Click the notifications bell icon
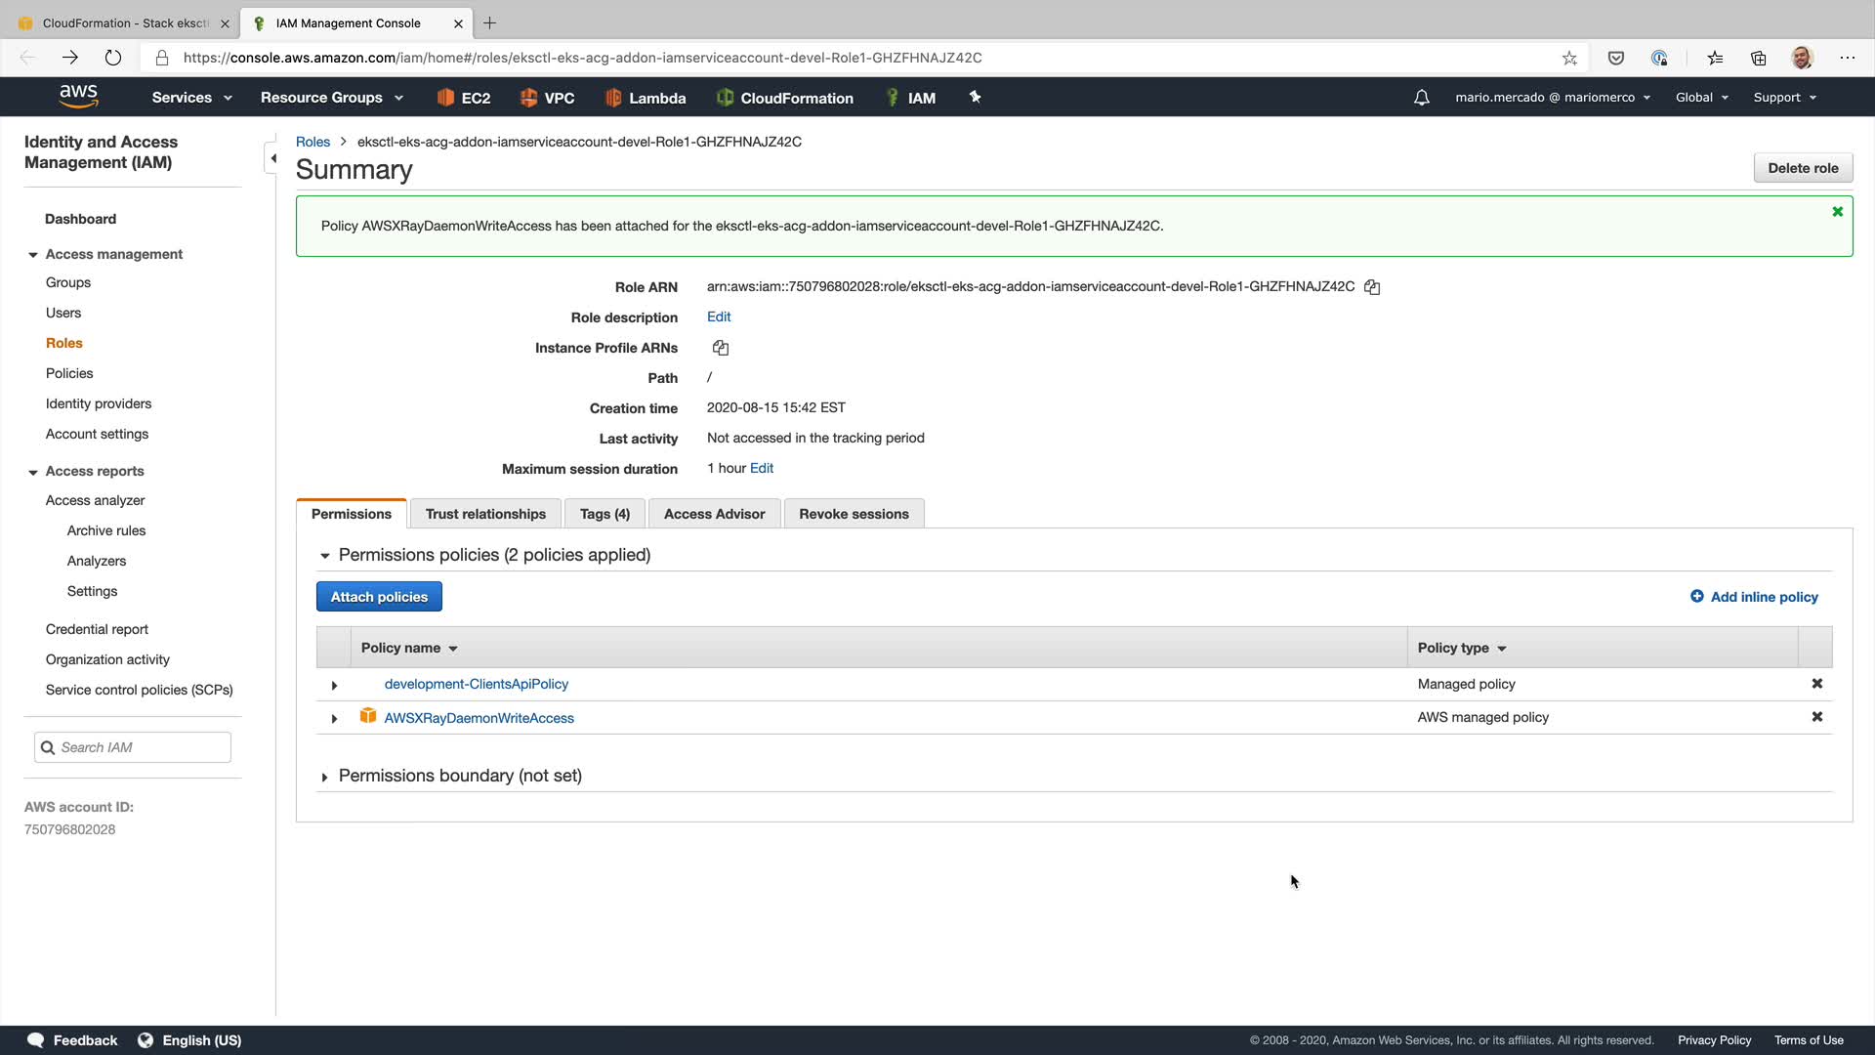The height and width of the screenshot is (1055, 1875). click(x=1422, y=98)
